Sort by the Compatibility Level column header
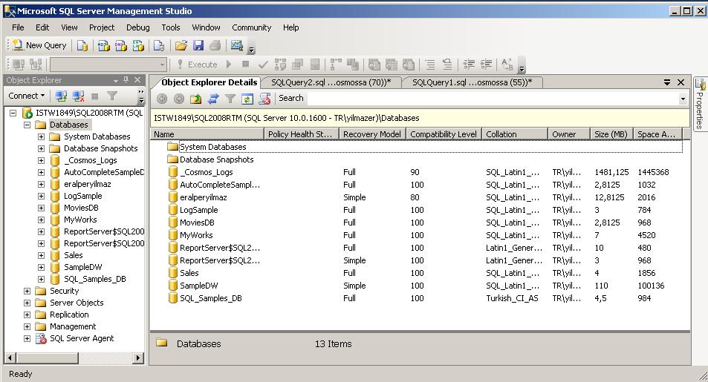The height and width of the screenshot is (382, 708). point(444,134)
